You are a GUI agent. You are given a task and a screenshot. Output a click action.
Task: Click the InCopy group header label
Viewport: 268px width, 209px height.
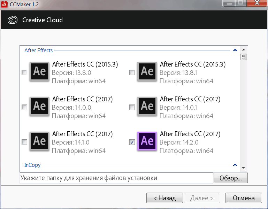click(32, 165)
